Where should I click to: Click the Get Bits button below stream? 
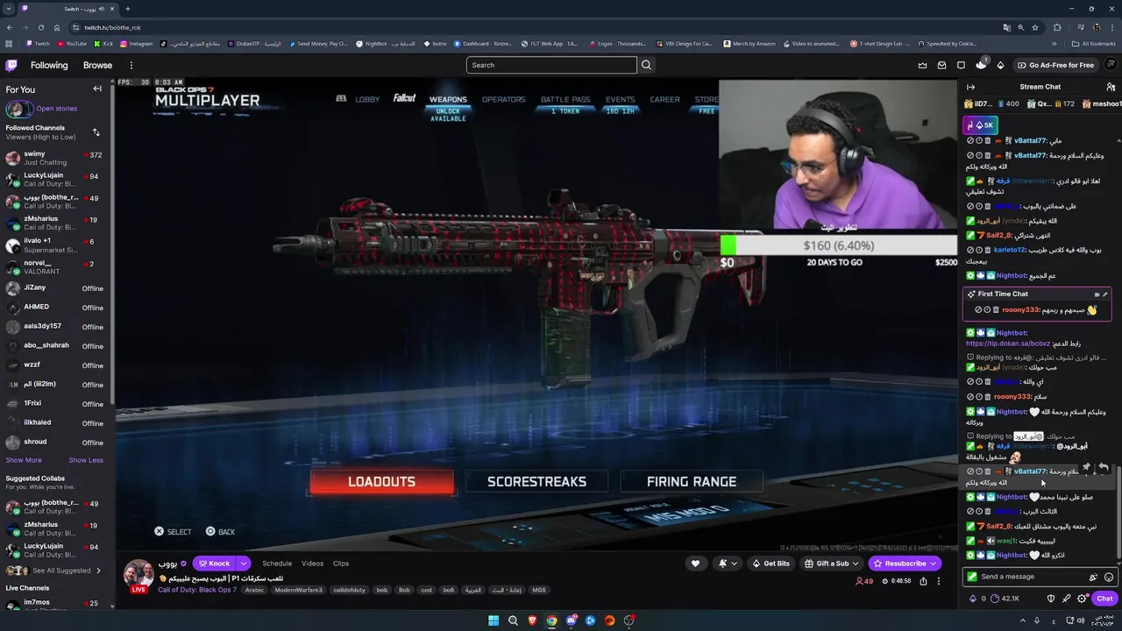(x=770, y=564)
